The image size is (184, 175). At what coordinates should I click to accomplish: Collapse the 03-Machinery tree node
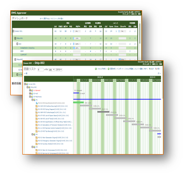30,97
